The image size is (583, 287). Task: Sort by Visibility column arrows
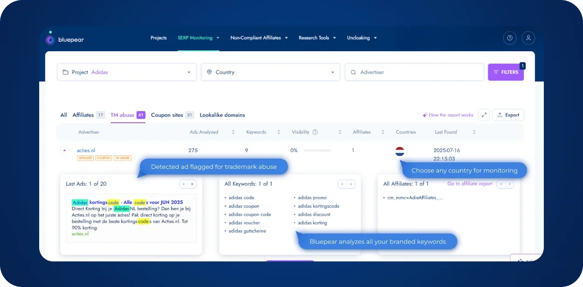pos(340,132)
